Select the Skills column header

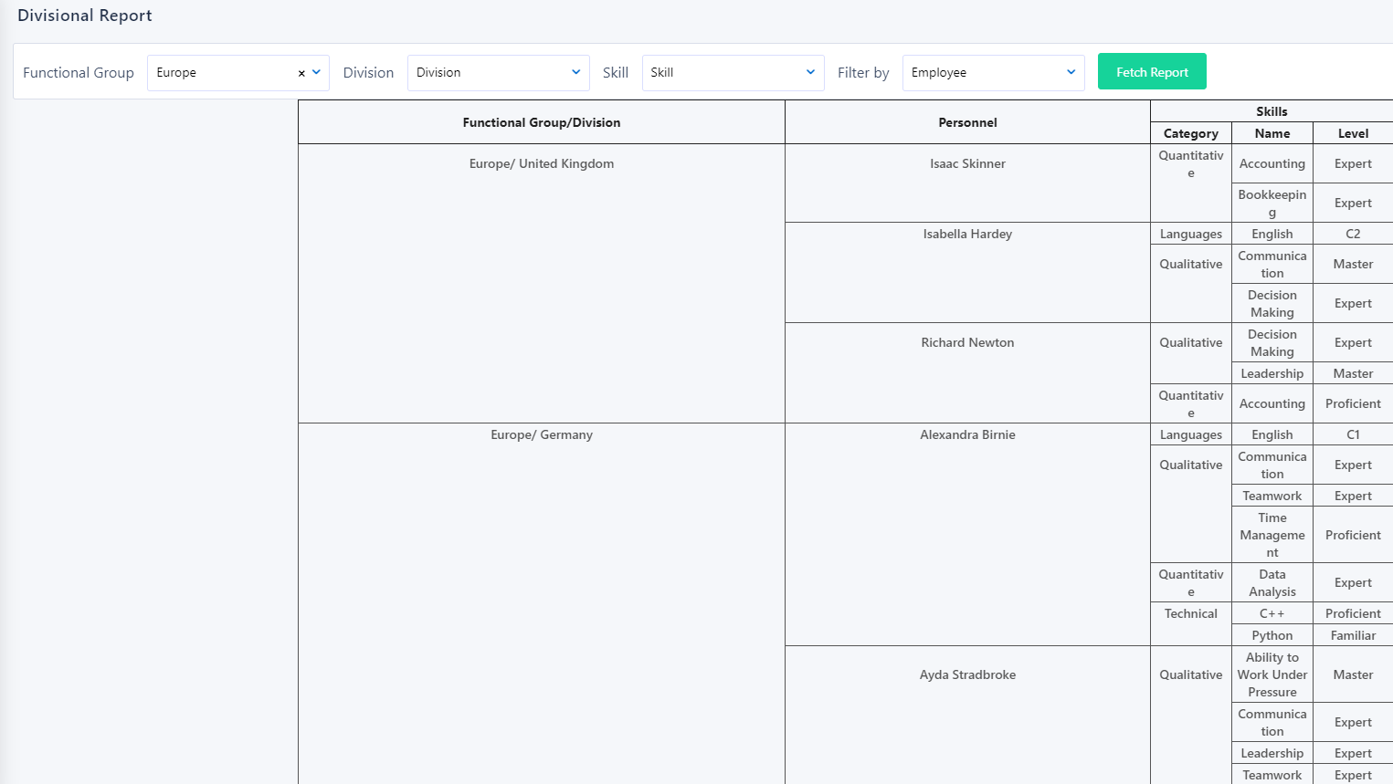point(1272,111)
